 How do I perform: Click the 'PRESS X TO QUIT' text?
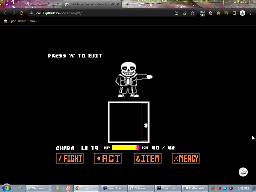point(75,56)
